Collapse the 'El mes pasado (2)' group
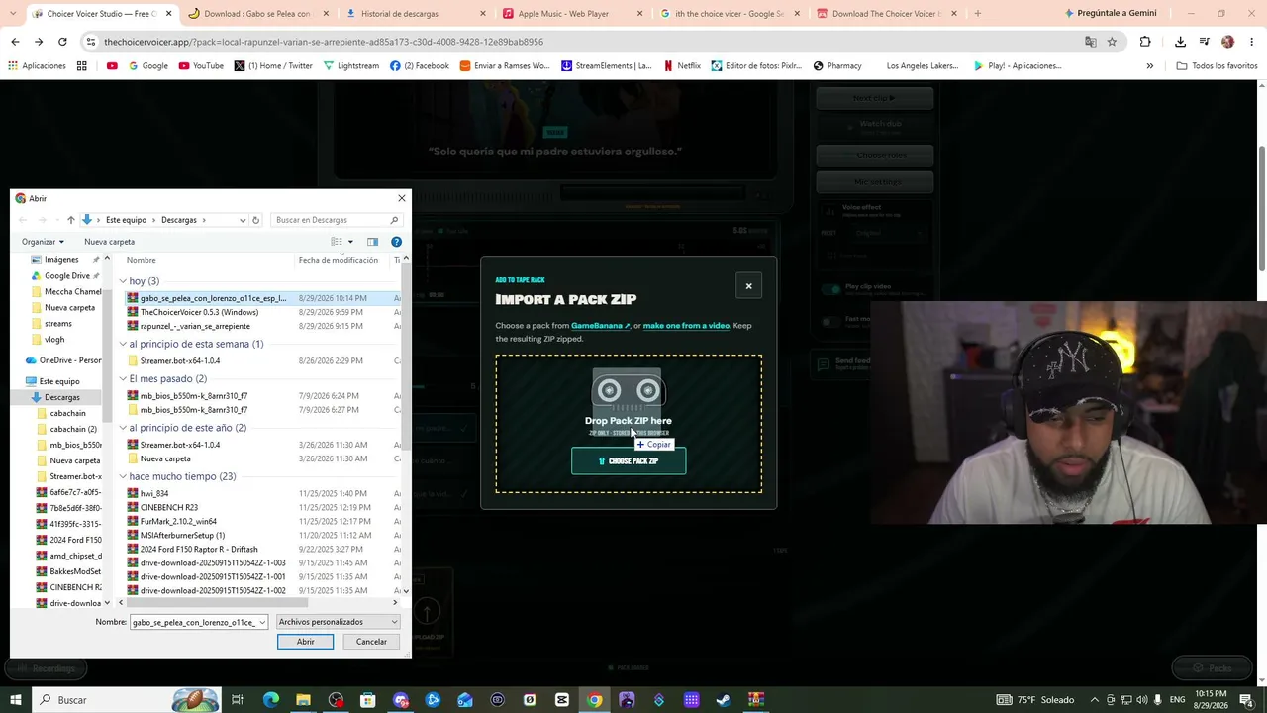Screen dimensions: 1267x713 (123, 378)
